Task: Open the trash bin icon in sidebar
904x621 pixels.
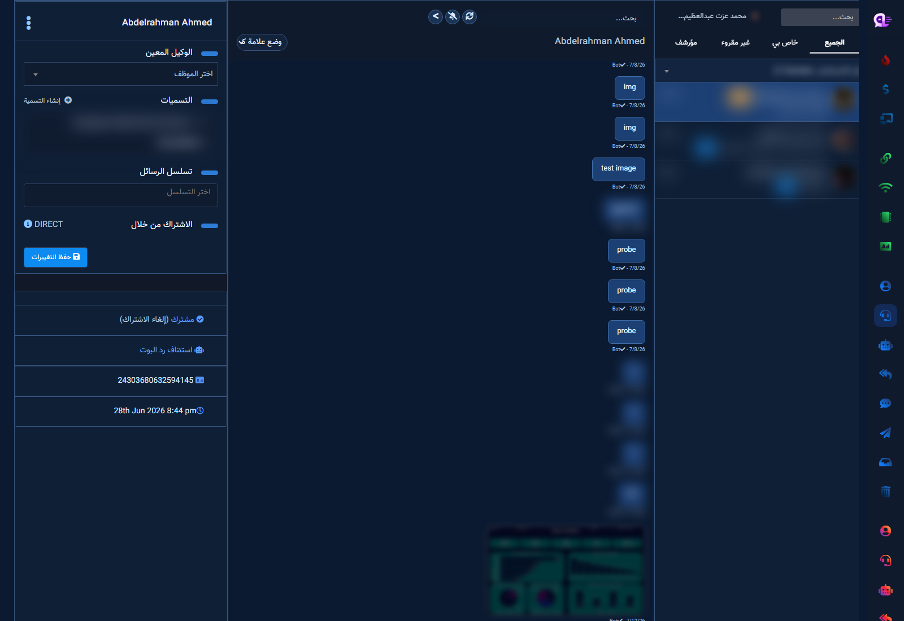Action: pos(885,492)
